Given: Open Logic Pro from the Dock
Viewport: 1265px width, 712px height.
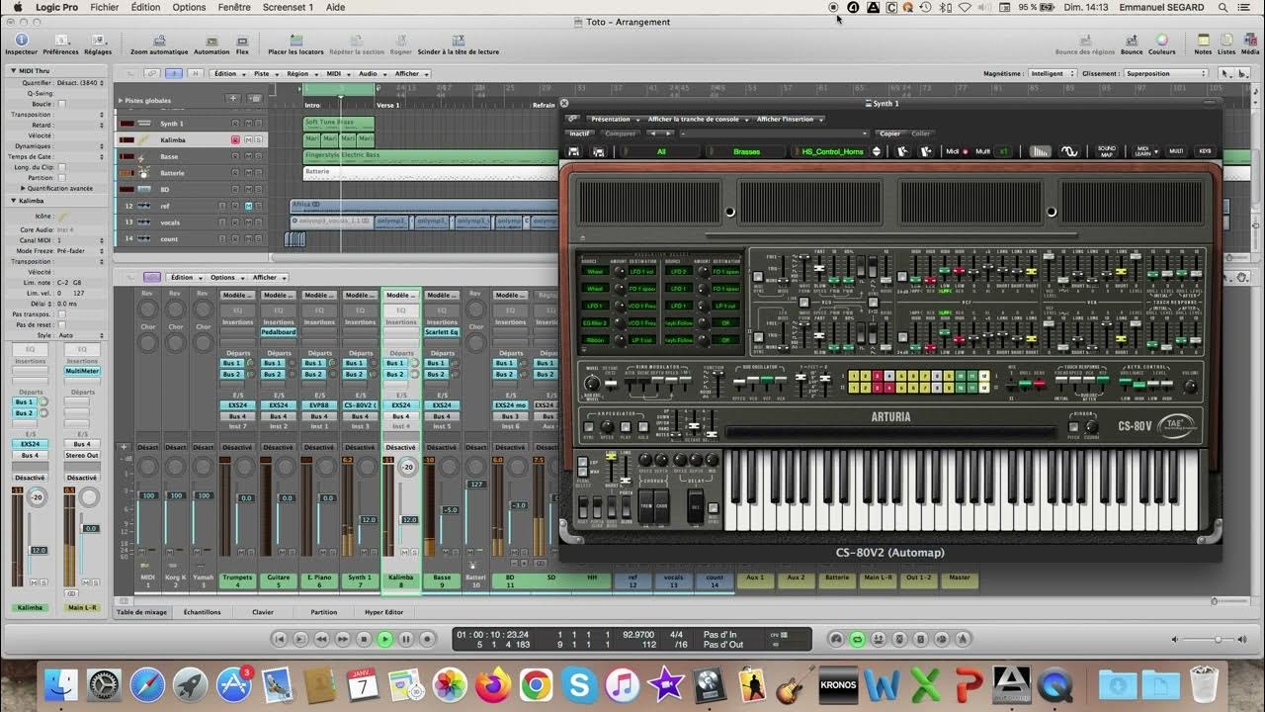Looking at the screenshot, I should pyautogui.click(x=709, y=684).
